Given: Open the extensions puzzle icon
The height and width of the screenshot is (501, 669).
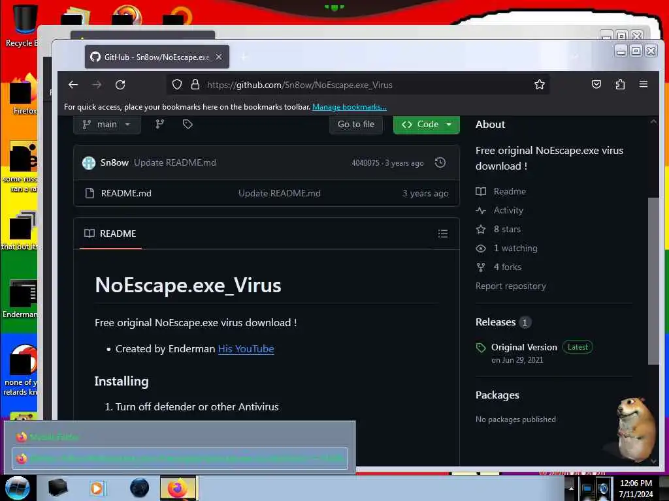Looking at the screenshot, I should (621, 84).
